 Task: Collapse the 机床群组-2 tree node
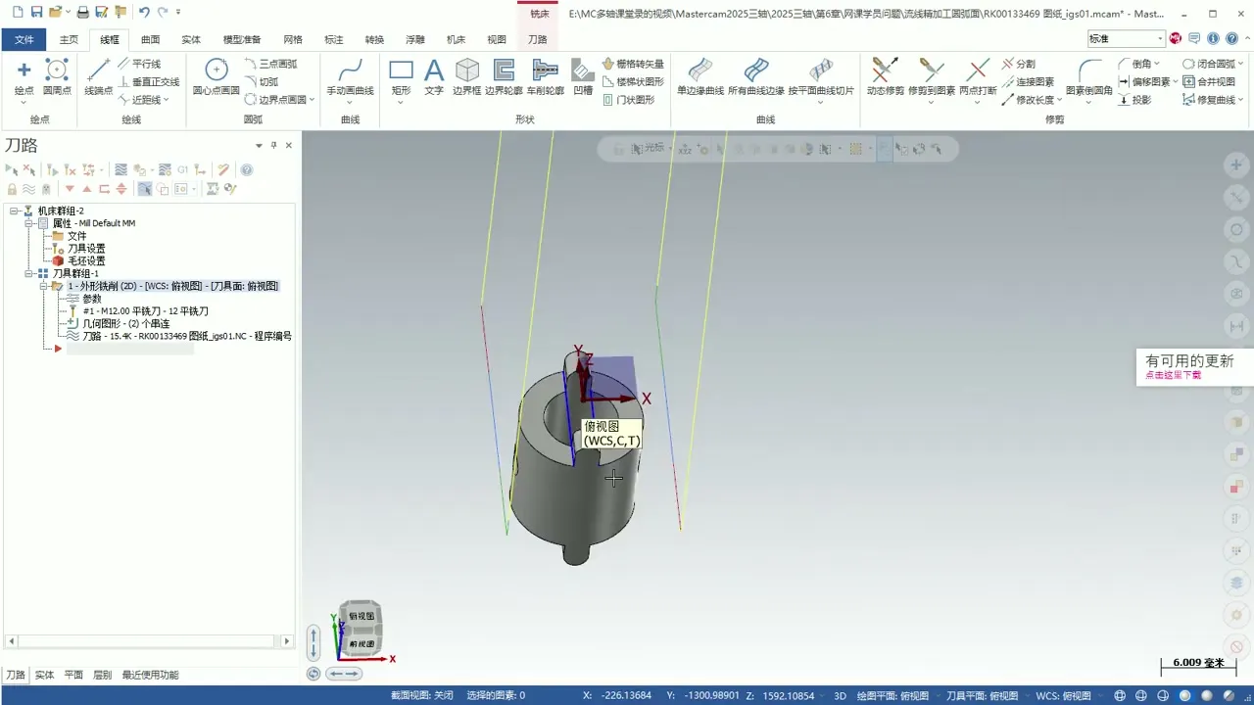[15, 211]
